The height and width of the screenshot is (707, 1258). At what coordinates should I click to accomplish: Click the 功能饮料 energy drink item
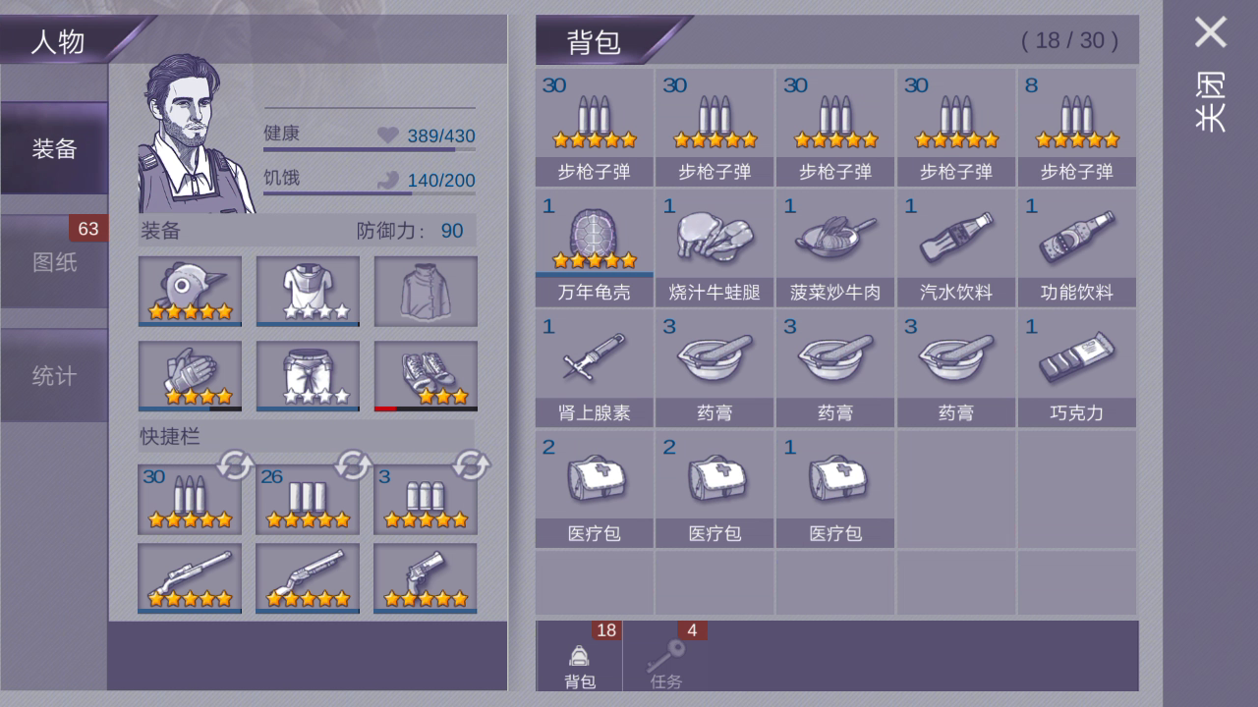tap(1076, 248)
